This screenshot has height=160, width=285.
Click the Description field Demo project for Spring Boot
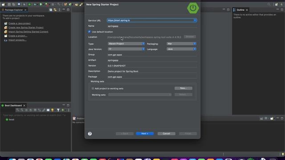tap(152, 71)
